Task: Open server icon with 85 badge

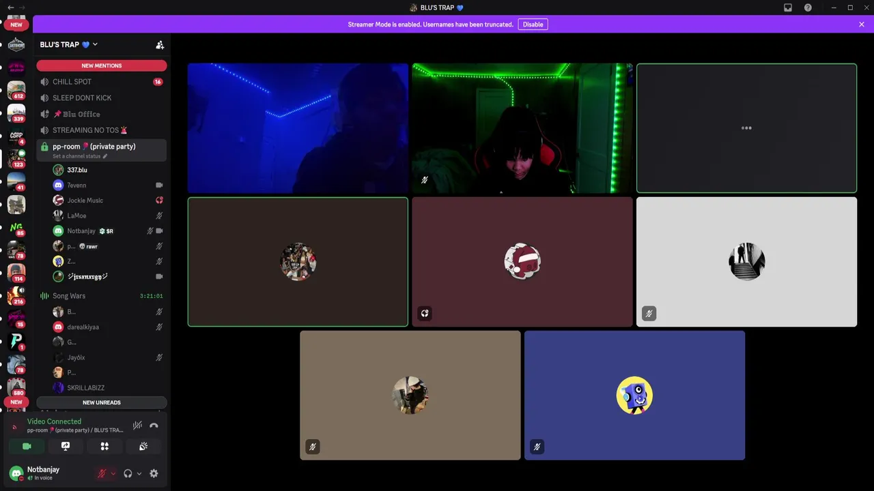Action: coord(16,227)
